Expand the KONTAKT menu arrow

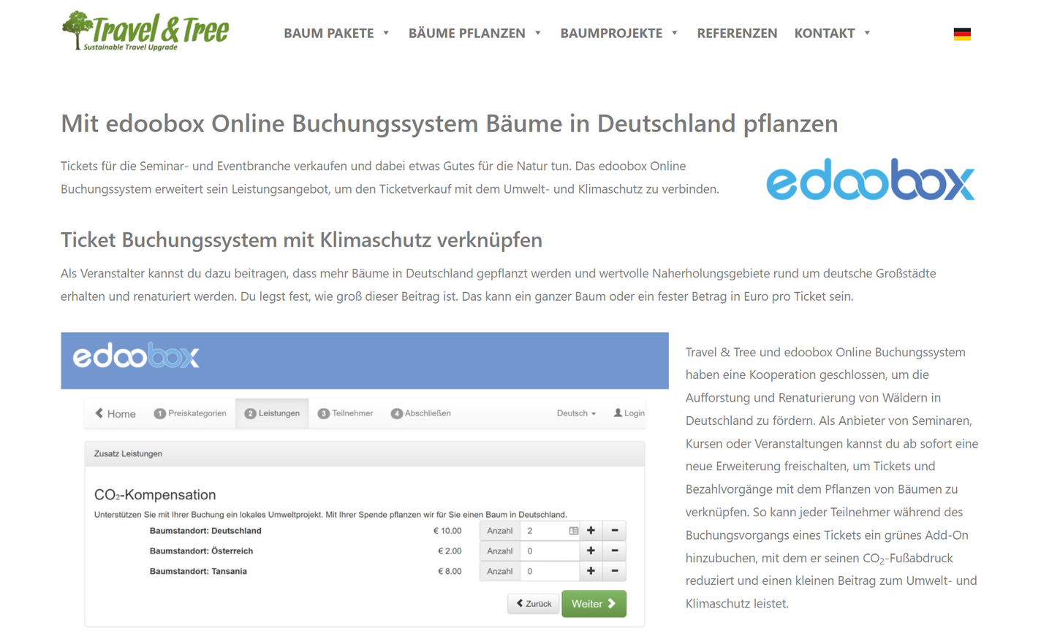[867, 33]
